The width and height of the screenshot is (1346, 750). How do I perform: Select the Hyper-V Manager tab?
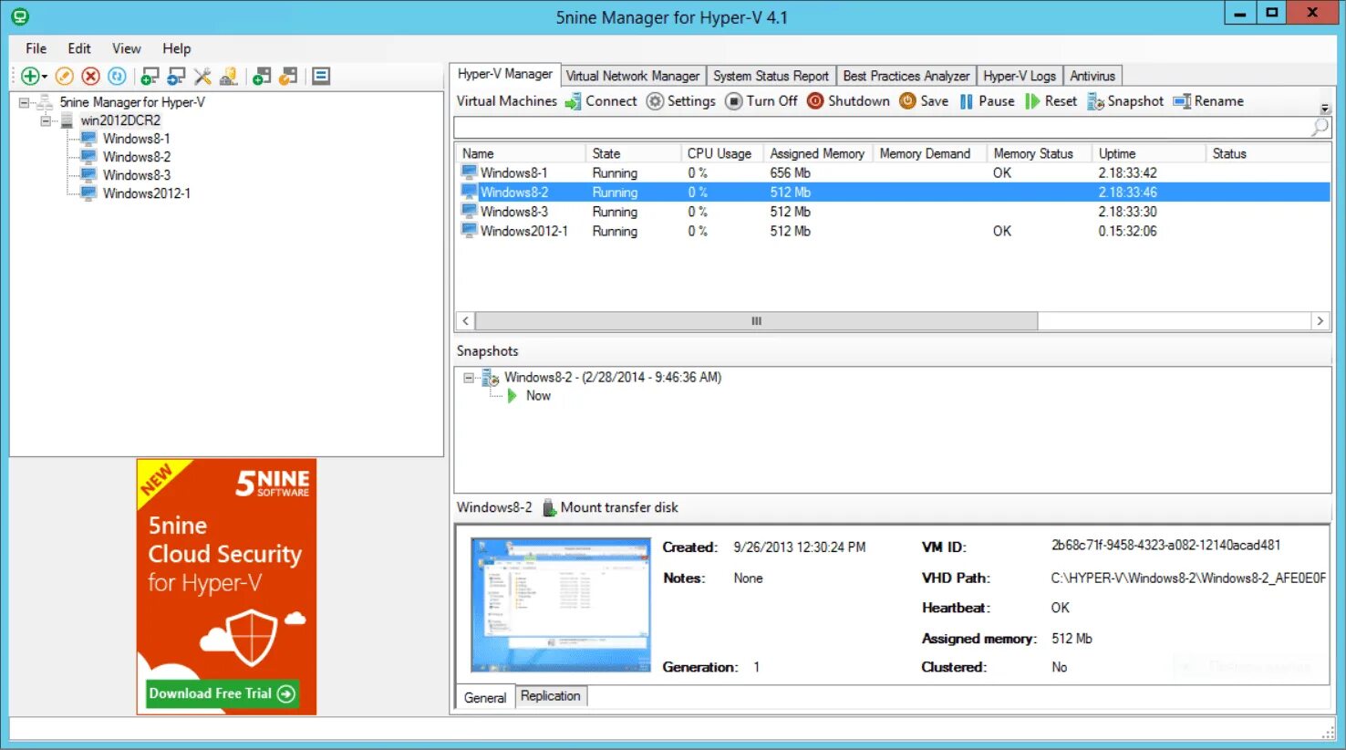(x=504, y=74)
